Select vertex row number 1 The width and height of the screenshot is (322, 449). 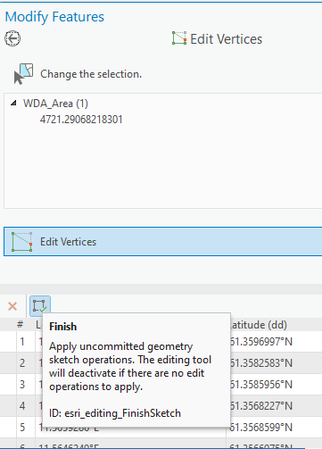[x=22, y=342]
